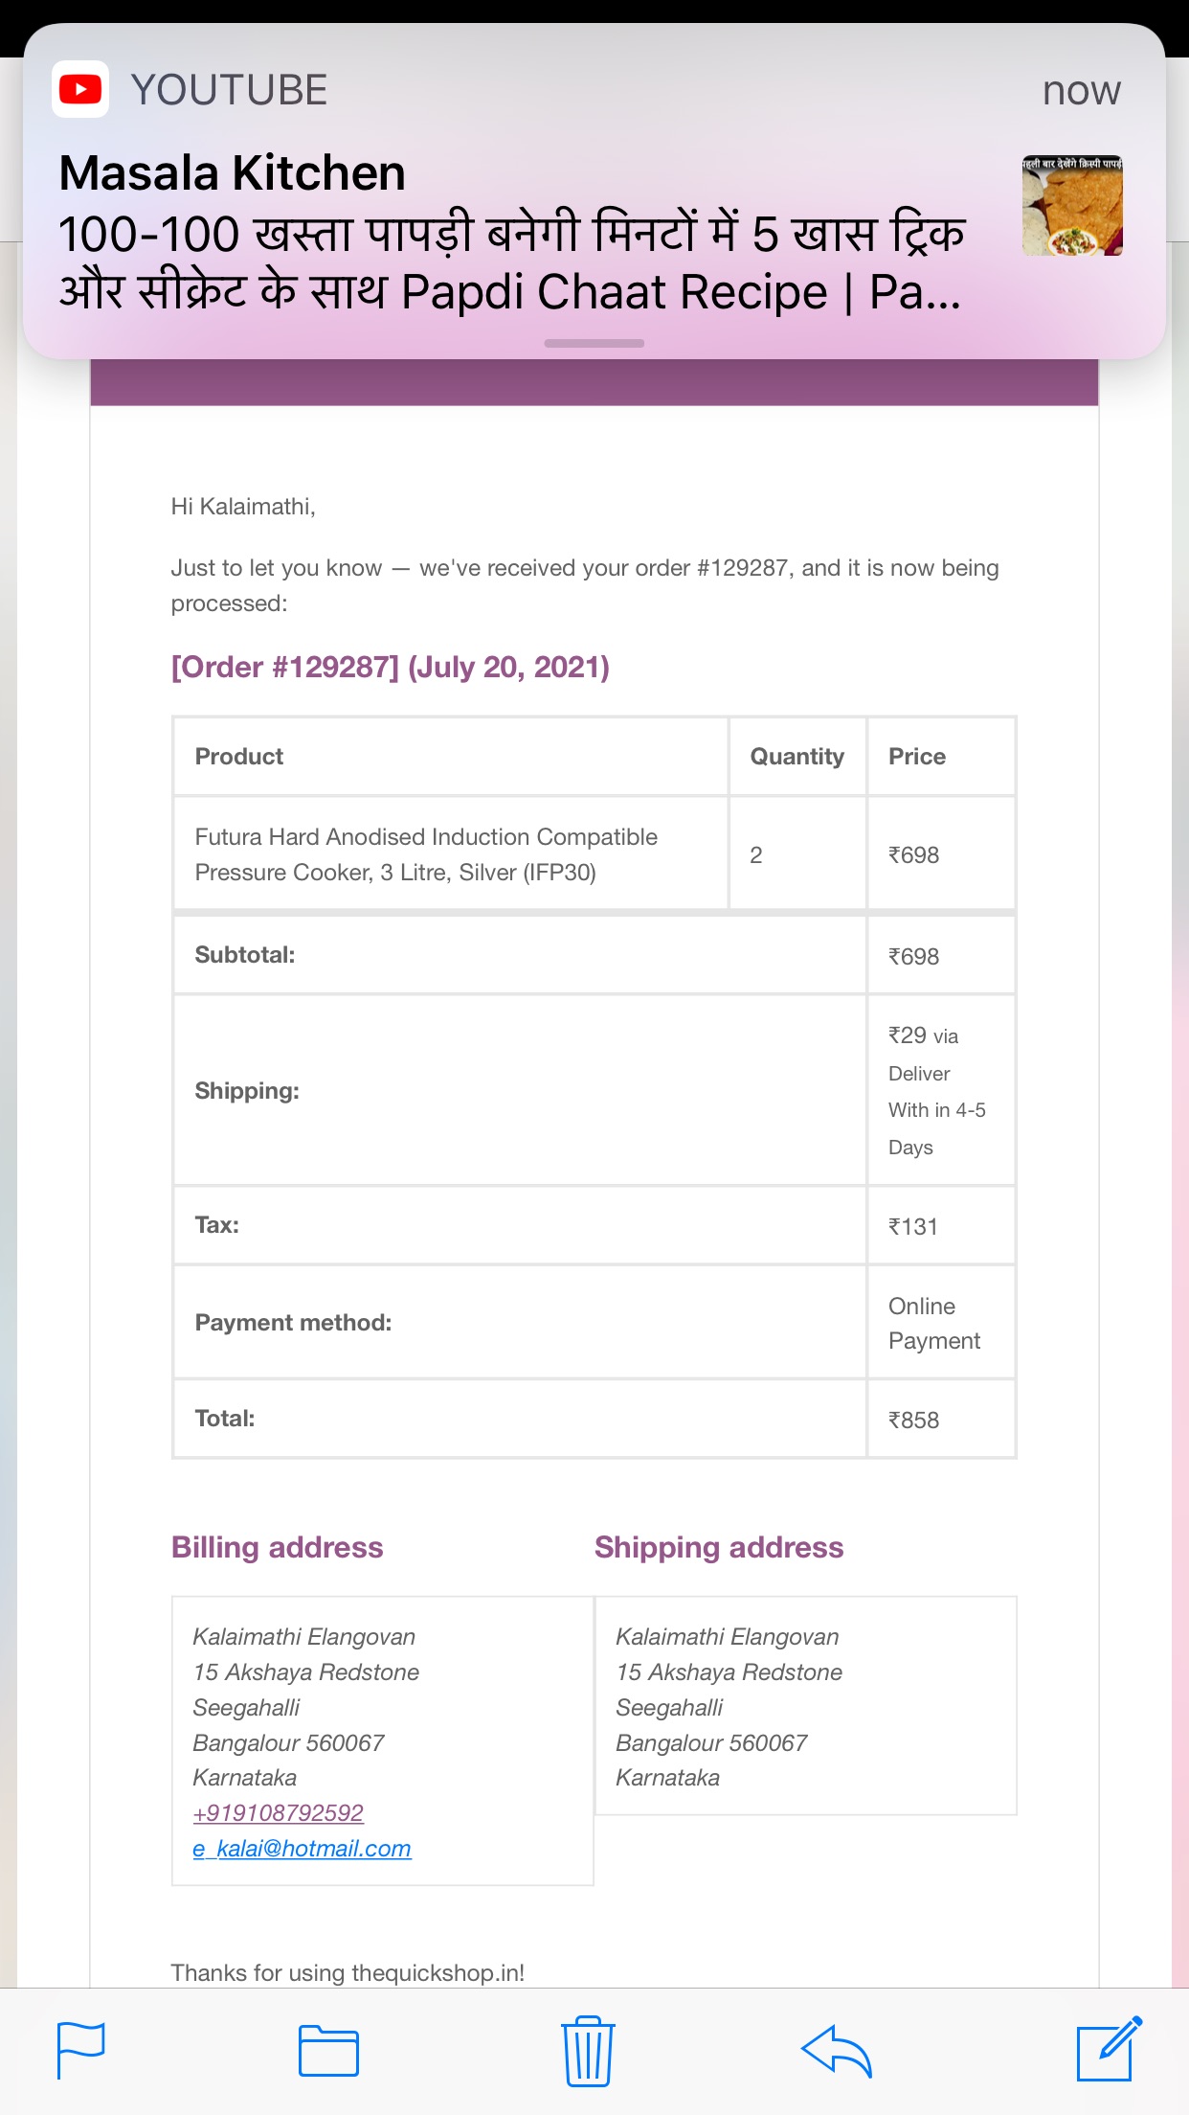
Task: Open the Masala Kitchen notification title
Action: (x=233, y=173)
